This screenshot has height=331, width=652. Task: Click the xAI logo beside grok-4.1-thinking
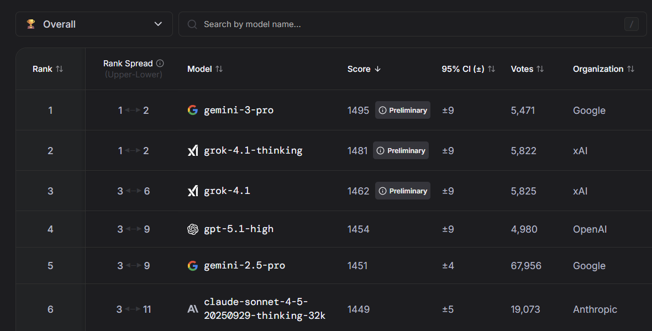[x=192, y=150]
